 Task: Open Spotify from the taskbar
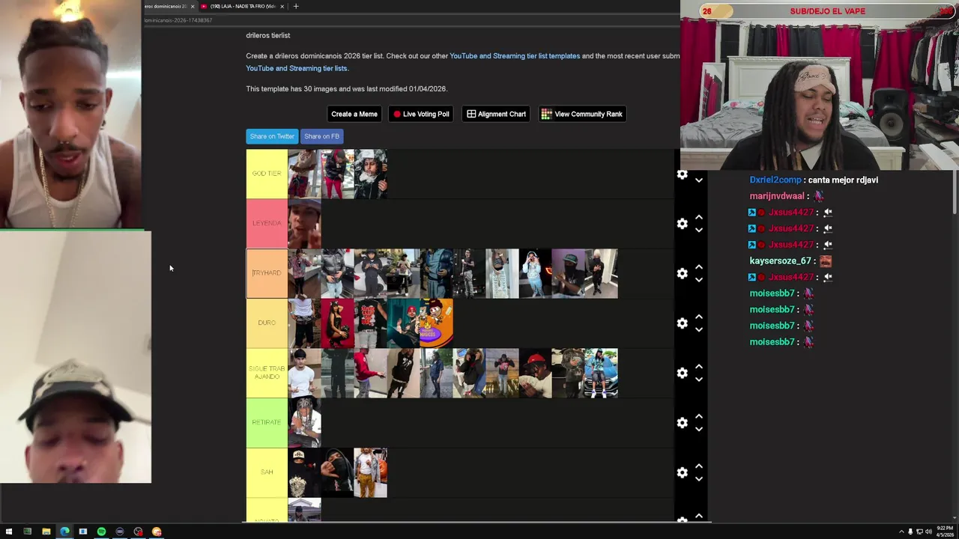pos(101,532)
